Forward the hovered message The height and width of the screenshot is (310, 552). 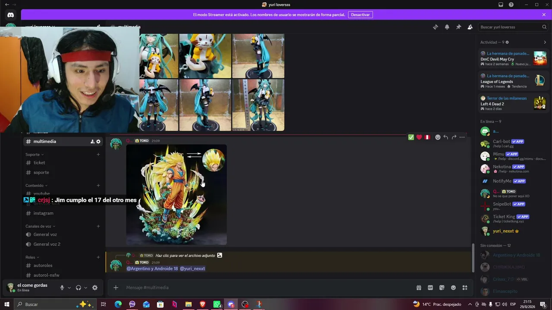coord(454,137)
